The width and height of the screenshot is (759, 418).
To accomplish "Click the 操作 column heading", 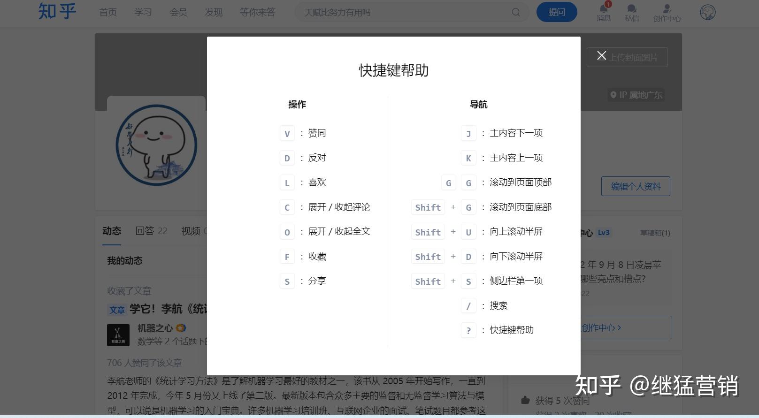I will 297,104.
